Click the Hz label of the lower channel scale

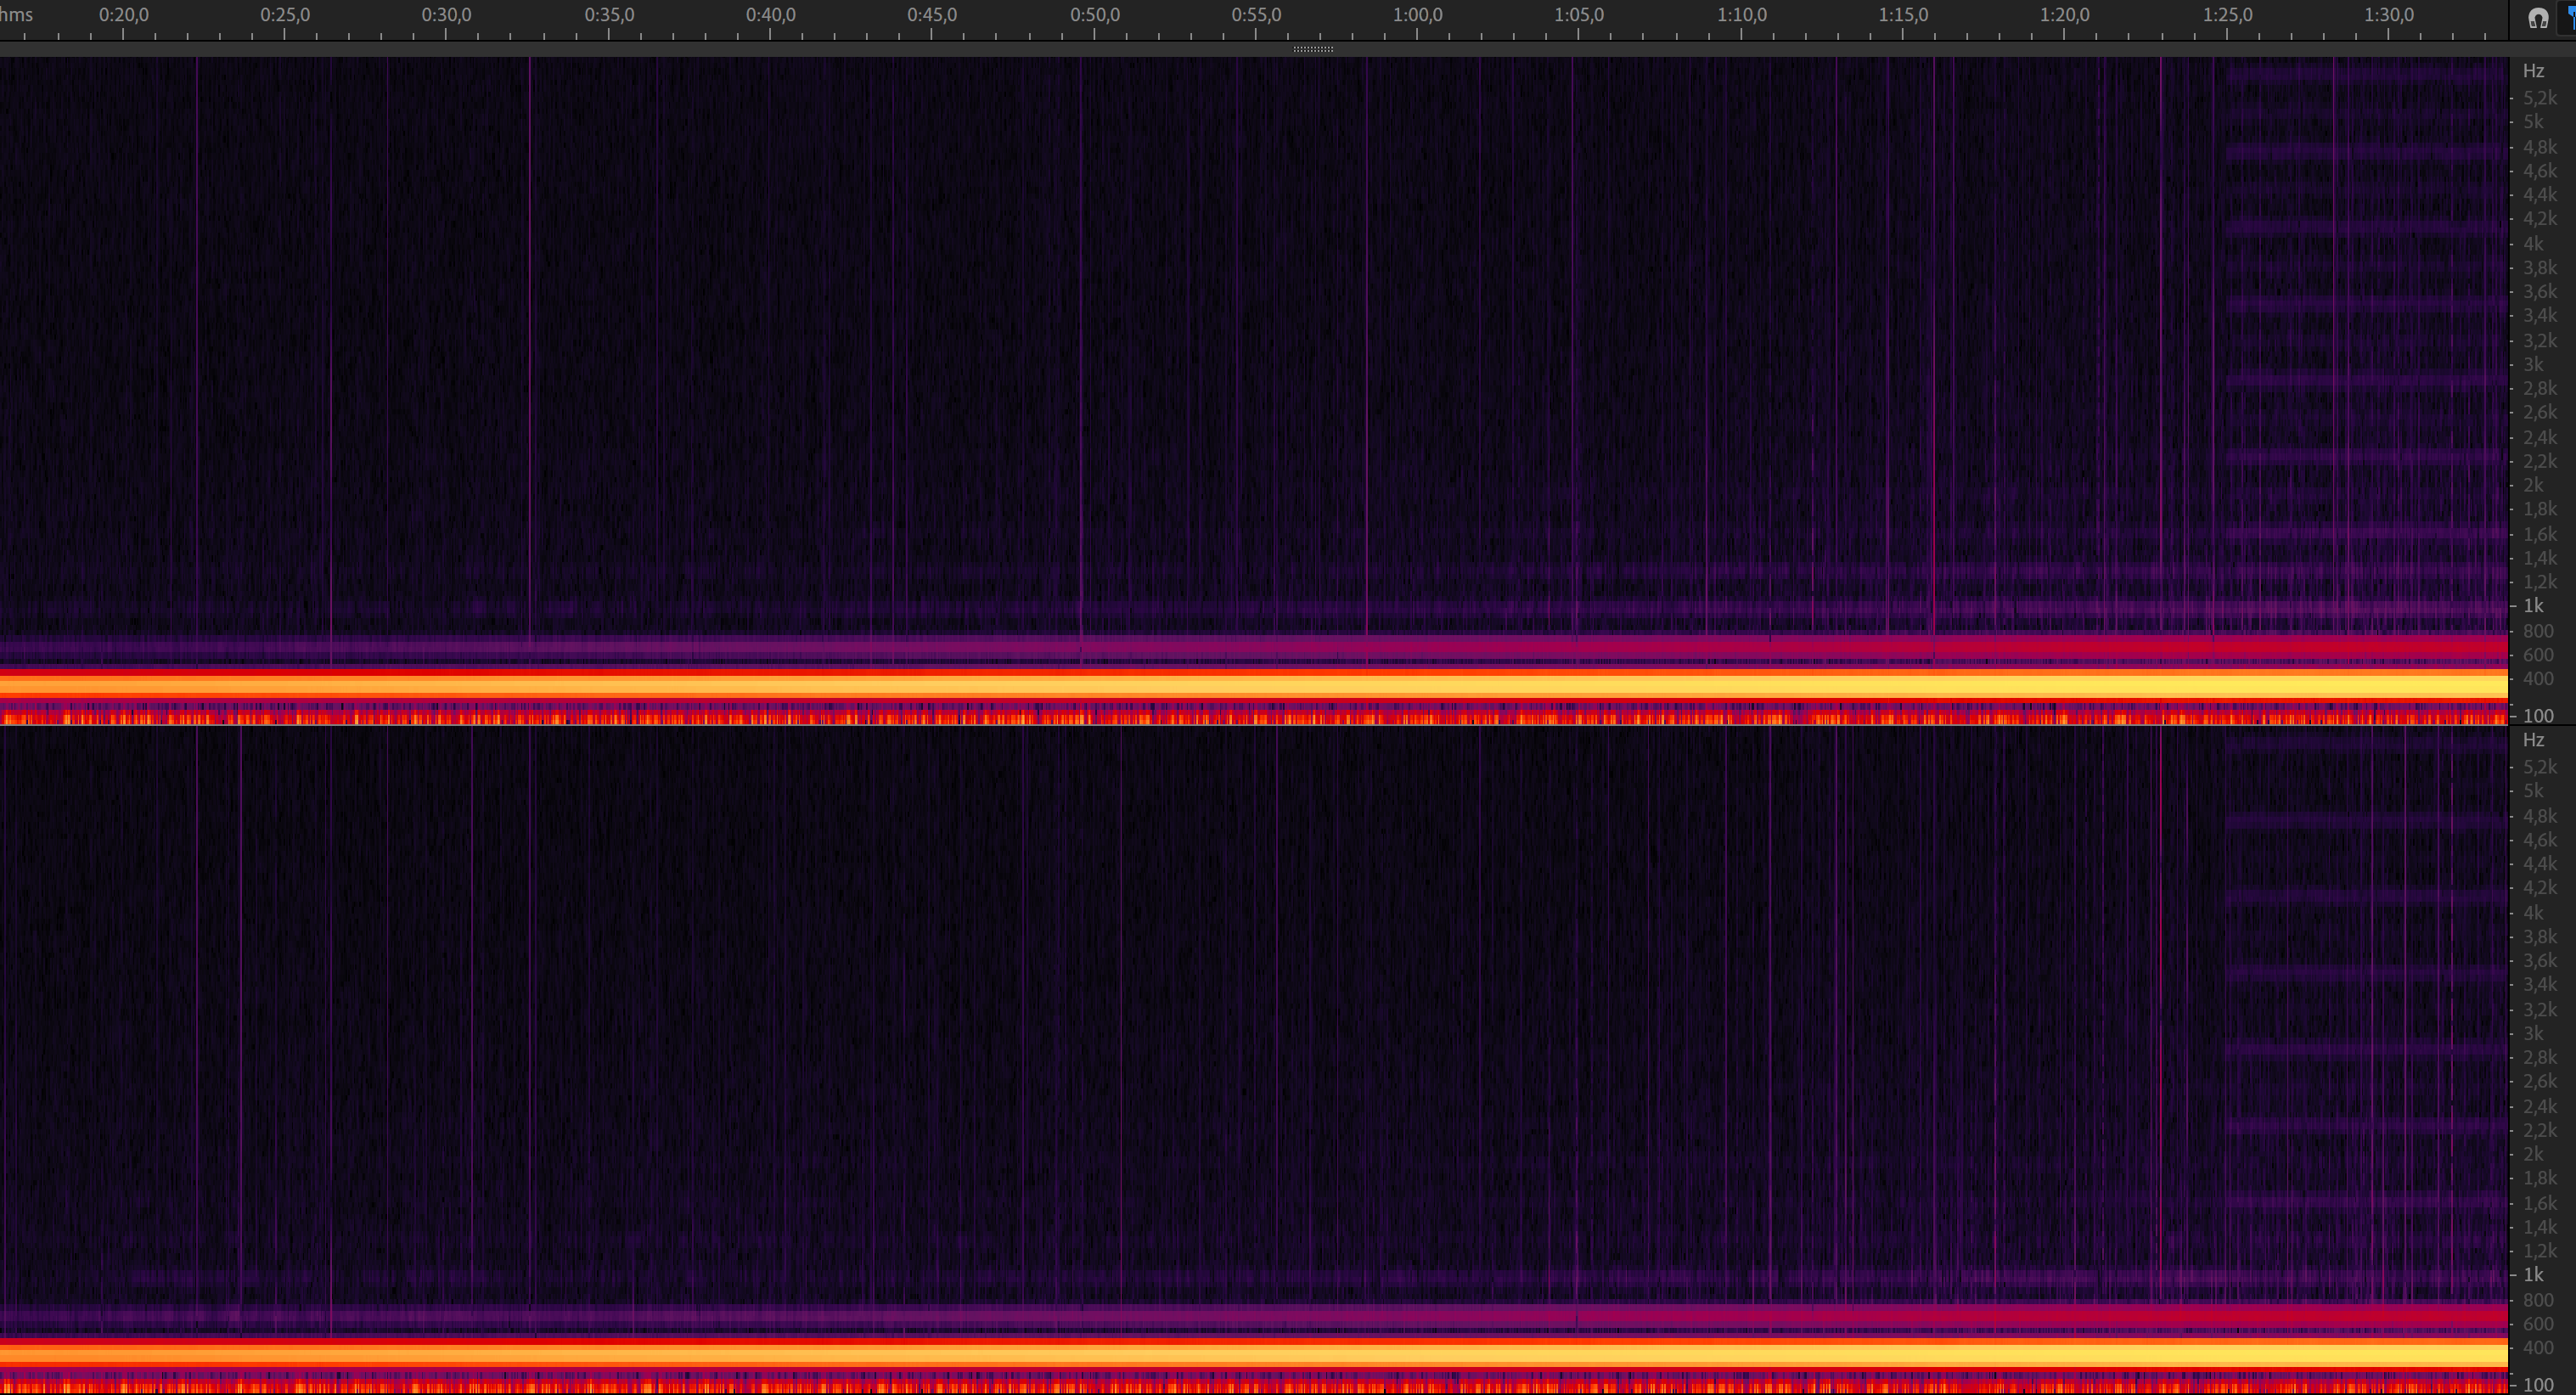point(2533,740)
